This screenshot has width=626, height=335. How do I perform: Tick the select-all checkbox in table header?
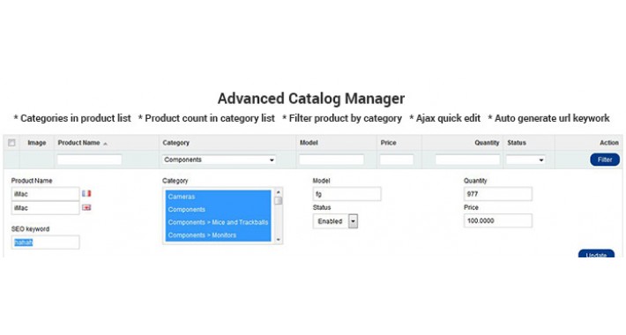pyautogui.click(x=11, y=143)
